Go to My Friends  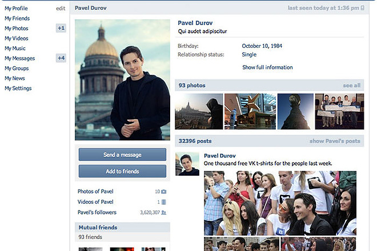point(17,18)
